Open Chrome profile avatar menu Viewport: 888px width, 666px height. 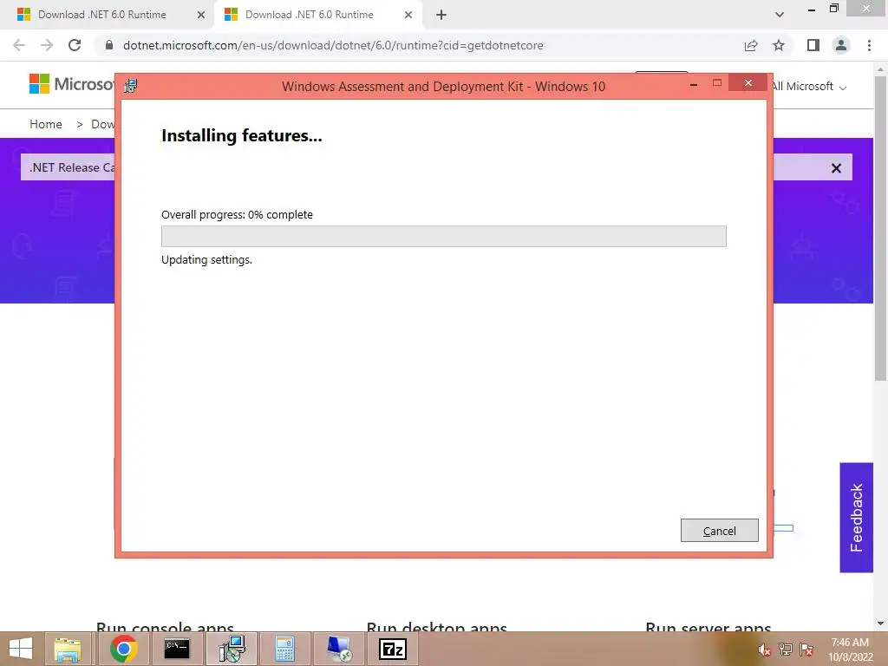841,45
